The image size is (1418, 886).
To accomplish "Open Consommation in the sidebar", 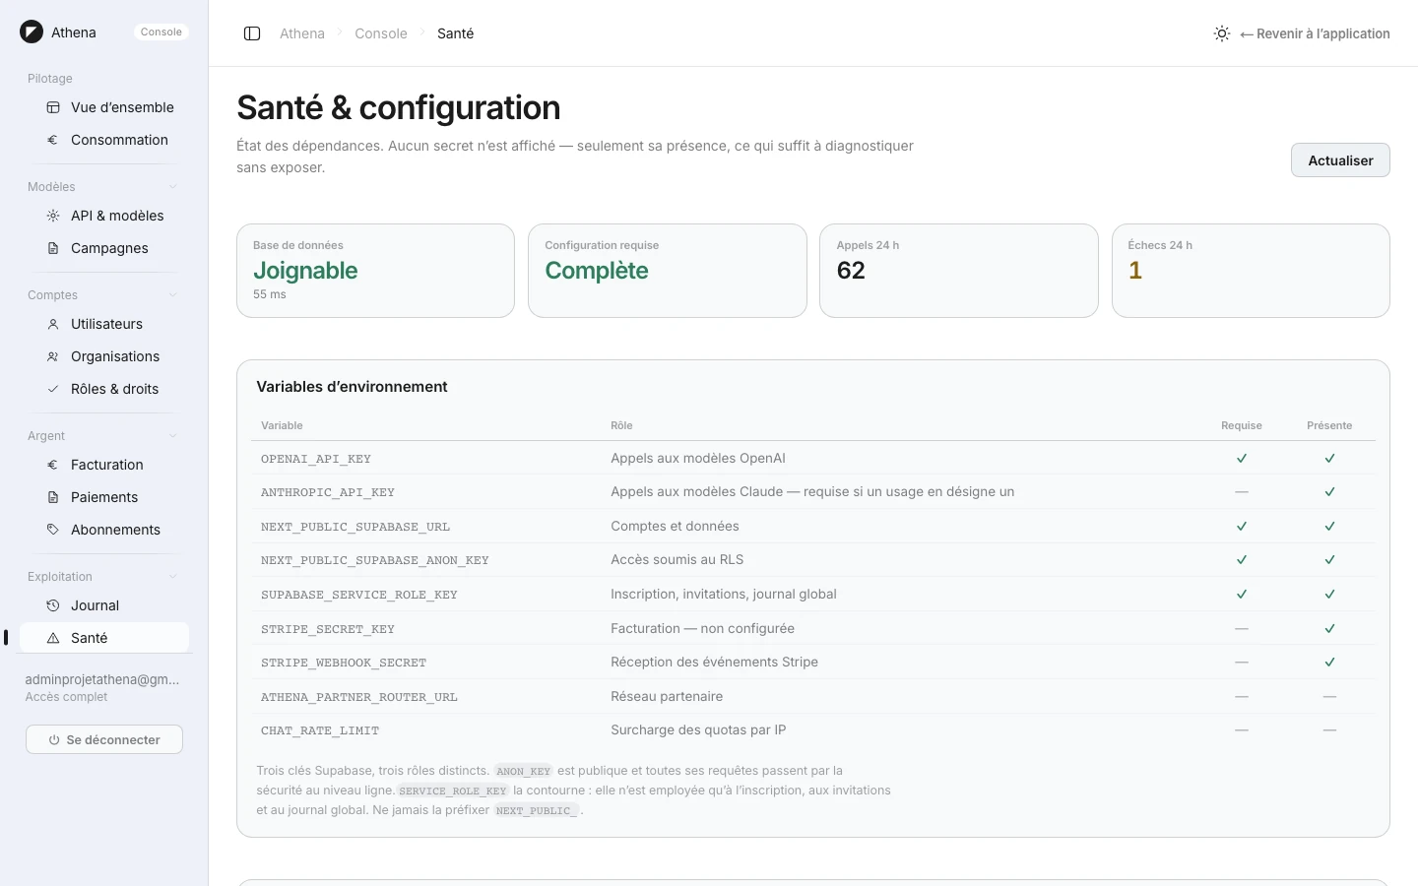I will pyautogui.click(x=104, y=140).
